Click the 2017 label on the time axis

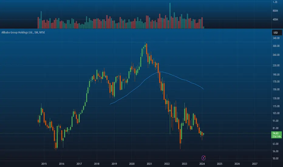tap(79, 164)
